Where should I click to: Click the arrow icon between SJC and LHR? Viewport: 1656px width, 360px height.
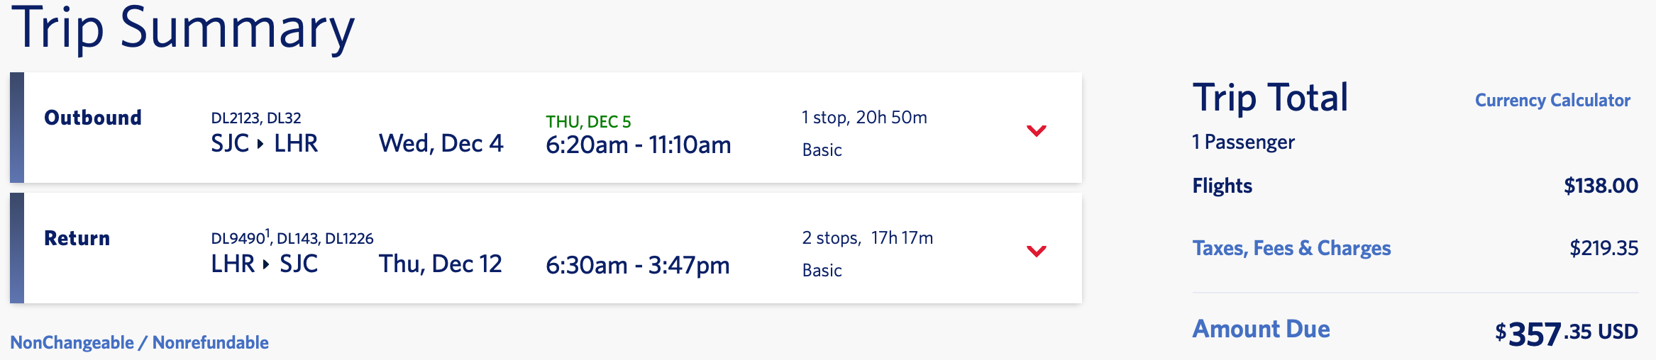click(260, 144)
